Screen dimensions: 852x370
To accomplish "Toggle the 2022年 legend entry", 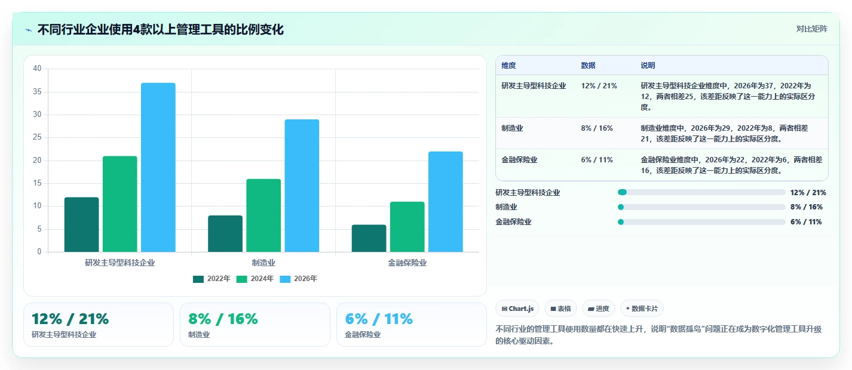I will tap(212, 279).
